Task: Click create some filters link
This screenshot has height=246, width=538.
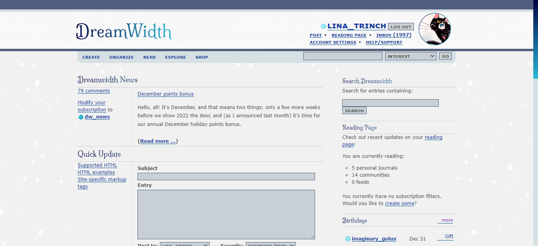Action: [x=399, y=204]
